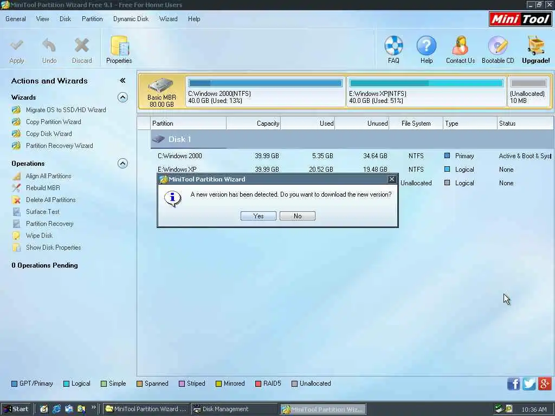The height and width of the screenshot is (416, 555).
Task: Sort by the Partition column header
Action: pos(188,123)
